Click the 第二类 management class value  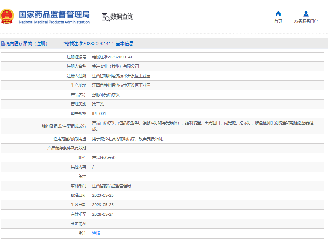pos(98,104)
